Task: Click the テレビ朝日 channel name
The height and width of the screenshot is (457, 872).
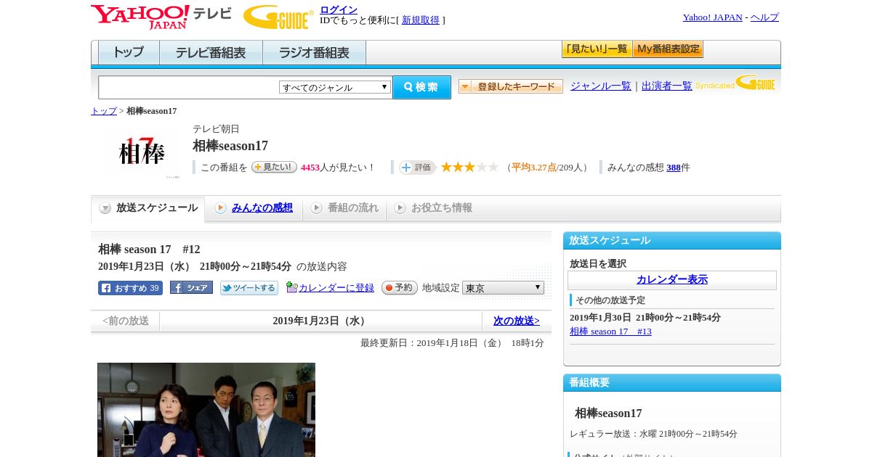Action: click(216, 129)
